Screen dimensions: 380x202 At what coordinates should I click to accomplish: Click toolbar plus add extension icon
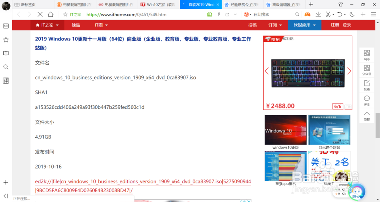[363, 14]
